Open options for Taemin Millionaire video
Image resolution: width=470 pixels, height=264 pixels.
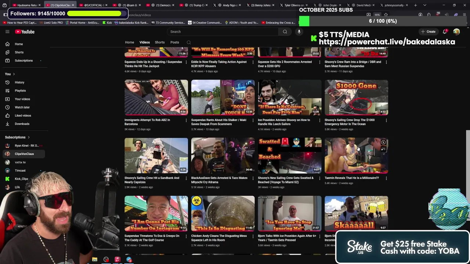386,178
